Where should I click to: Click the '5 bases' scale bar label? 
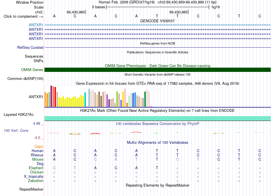pos(98,7)
